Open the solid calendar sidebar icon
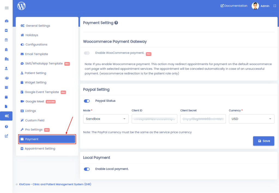 [6, 97]
